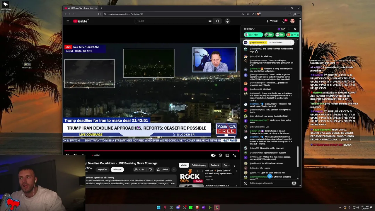Seek on the red video progress bar
The width and height of the screenshot is (375, 211).
pos(151,151)
